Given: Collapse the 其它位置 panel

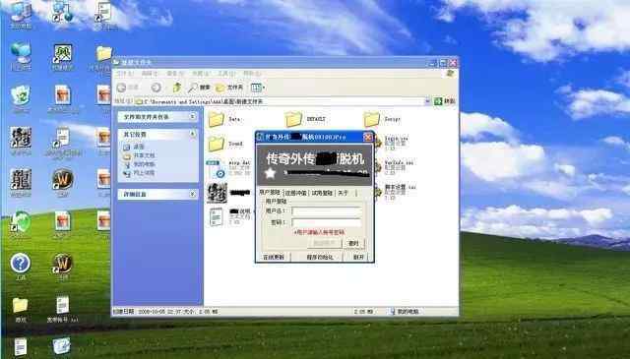Looking at the screenshot, I should tap(193, 134).
